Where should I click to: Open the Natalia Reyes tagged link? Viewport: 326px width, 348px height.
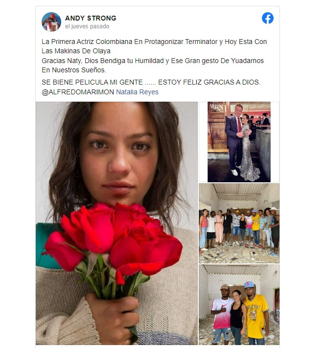pyautogui.click(x=137, y=92)
